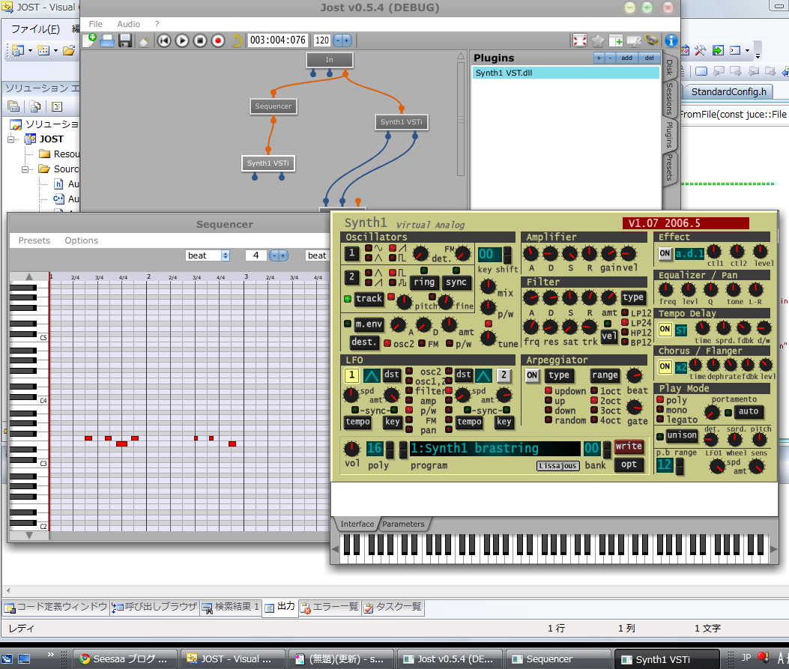
Task: Click the write button in Synth1
Action: pyautogui.click(x=629, y=446)
